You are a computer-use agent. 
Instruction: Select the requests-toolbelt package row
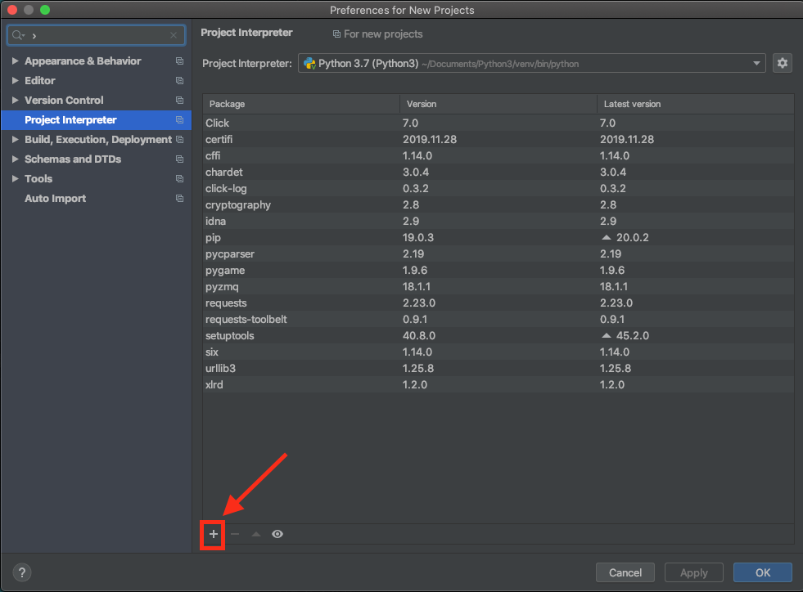tap(498, 319)
